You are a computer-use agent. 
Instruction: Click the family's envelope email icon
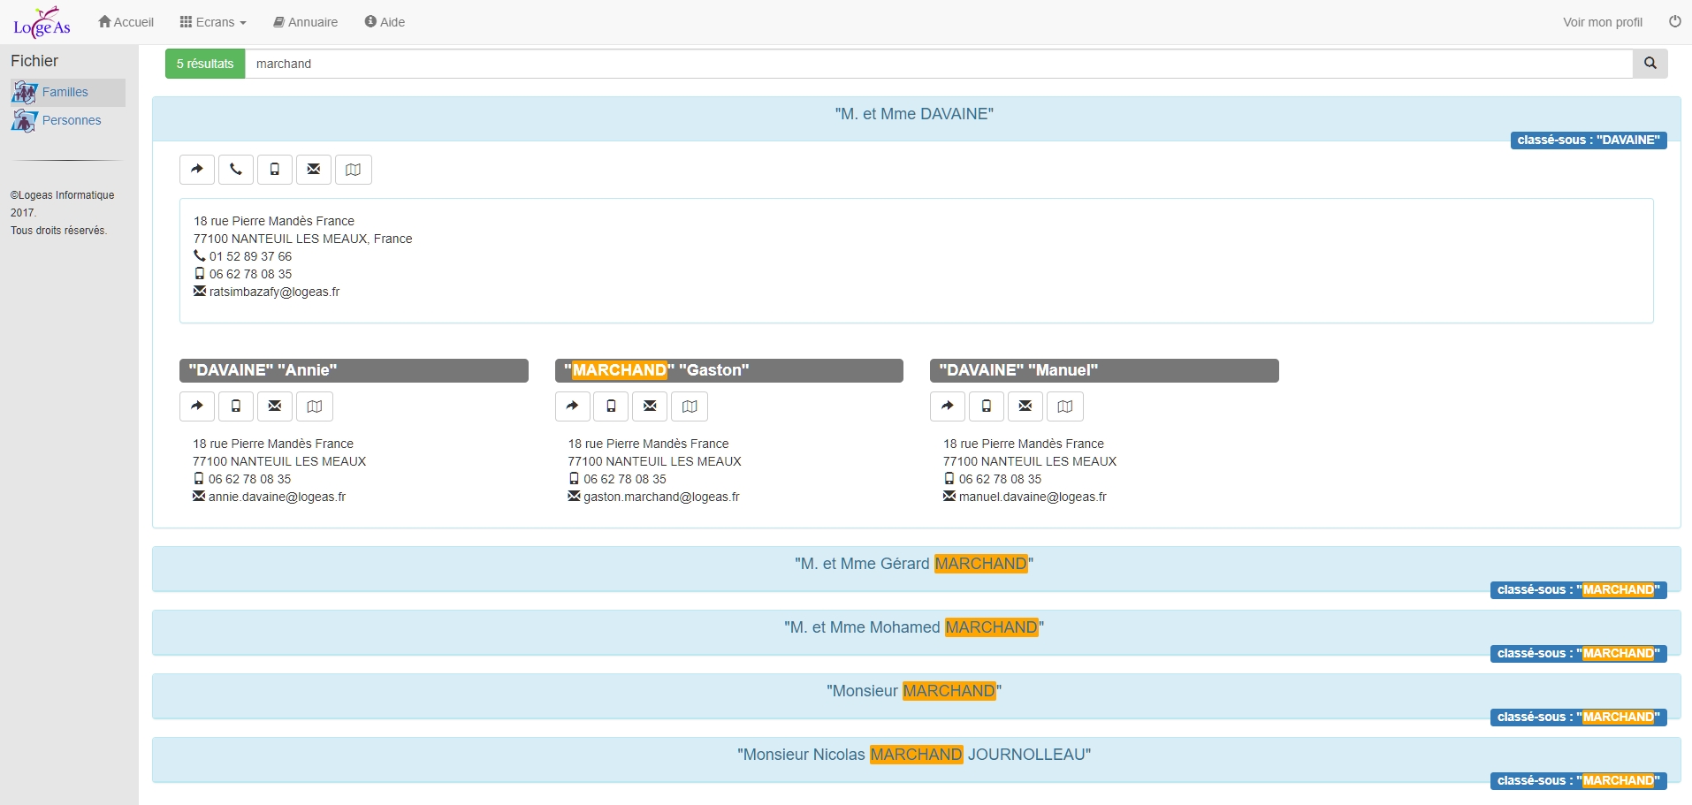coord(314,170)
